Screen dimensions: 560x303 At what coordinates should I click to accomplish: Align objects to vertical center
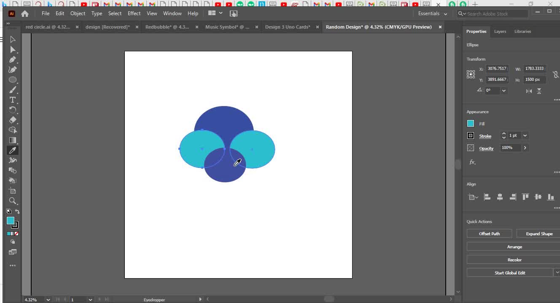[x=538, y=197]
